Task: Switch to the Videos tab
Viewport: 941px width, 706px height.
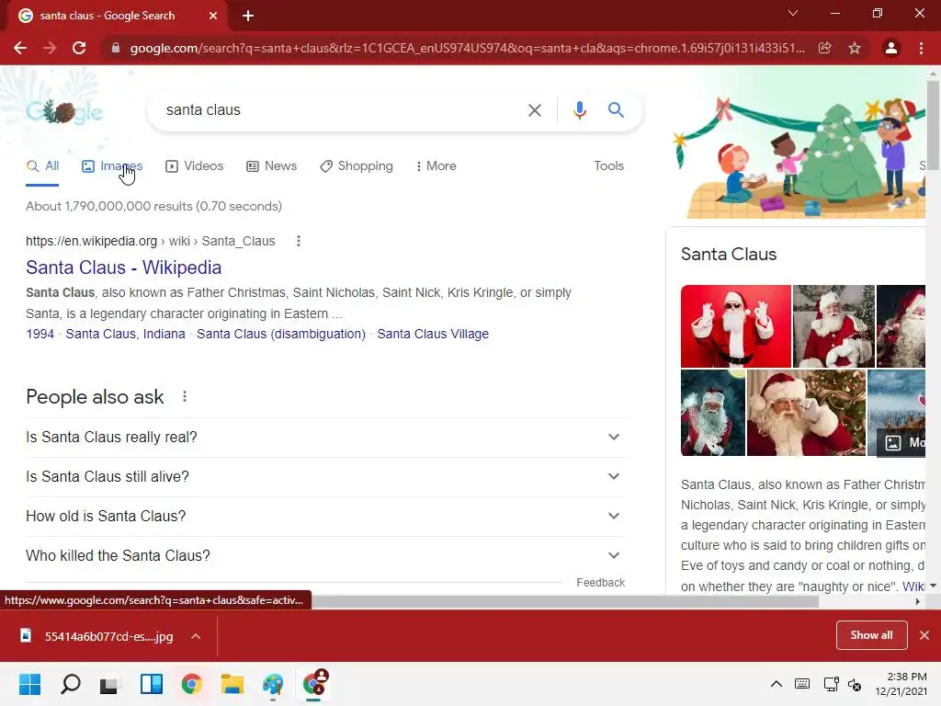Action: (195, 166)
